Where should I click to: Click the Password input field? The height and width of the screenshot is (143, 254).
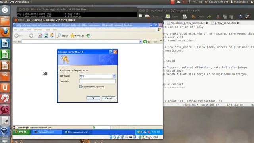coord(98,81)
